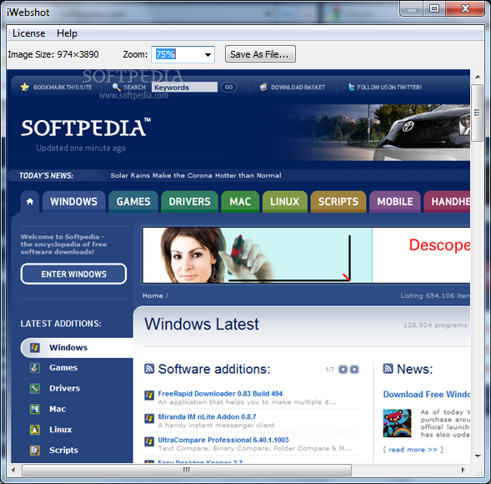Click the horizontal scrollbar thumb
The width and height of the screenshot is (491, 484).
click(187, 470)
